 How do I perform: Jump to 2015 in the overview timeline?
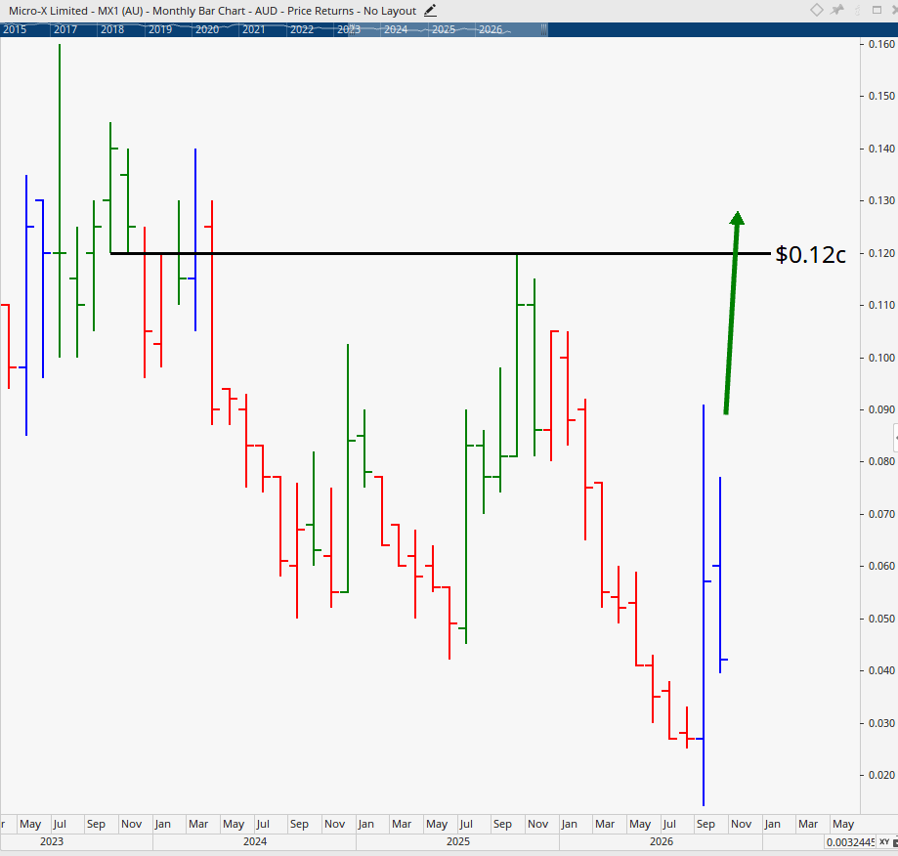pyautogui.click(x=15, y=29)
